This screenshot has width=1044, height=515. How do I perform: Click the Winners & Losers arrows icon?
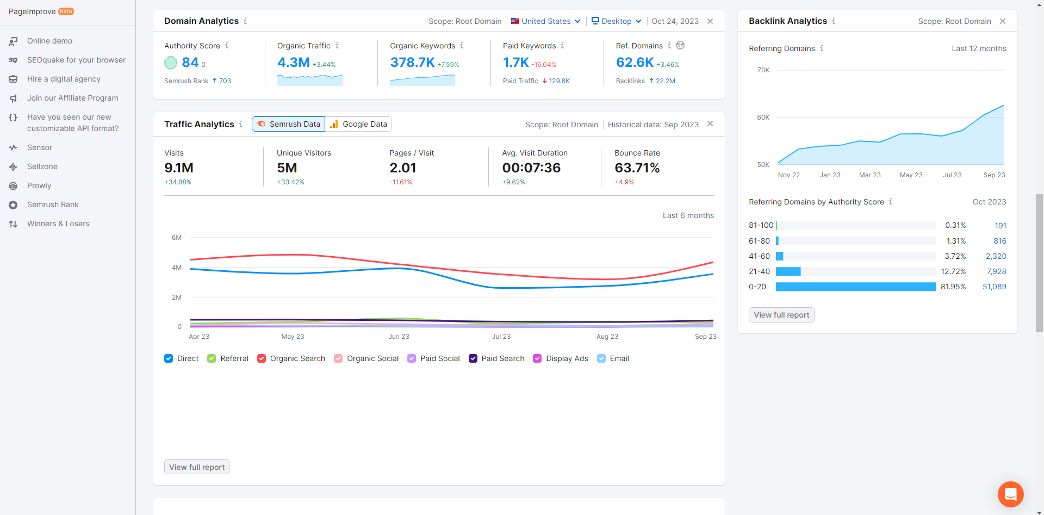pyautogui.click(x=13, y=224)
